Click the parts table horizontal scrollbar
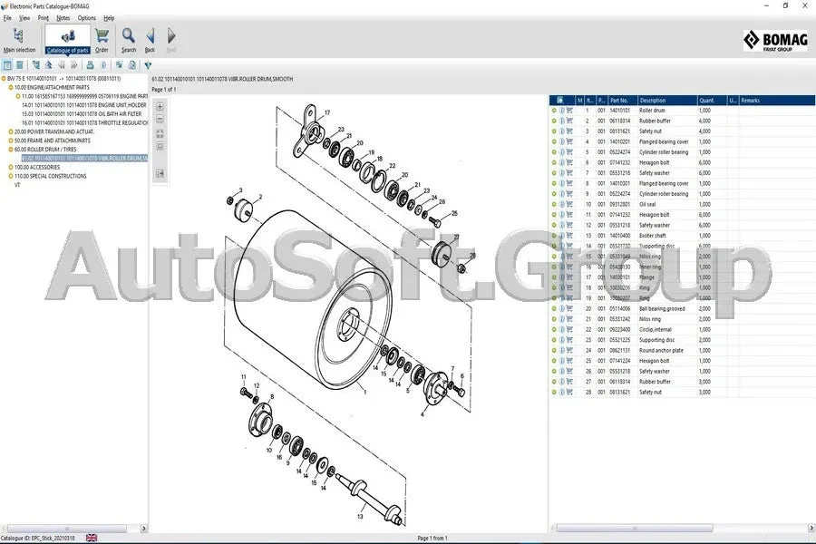This screenshot has width=816, height=544. (x=635, y=528)
